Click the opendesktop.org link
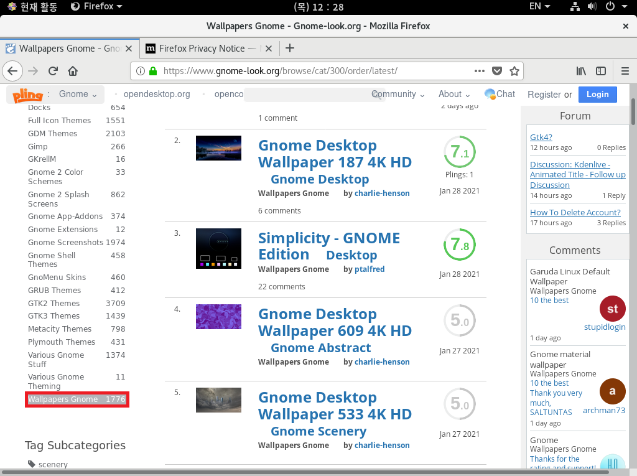This screenshot has height=476, width=637. tap(157, 95)
